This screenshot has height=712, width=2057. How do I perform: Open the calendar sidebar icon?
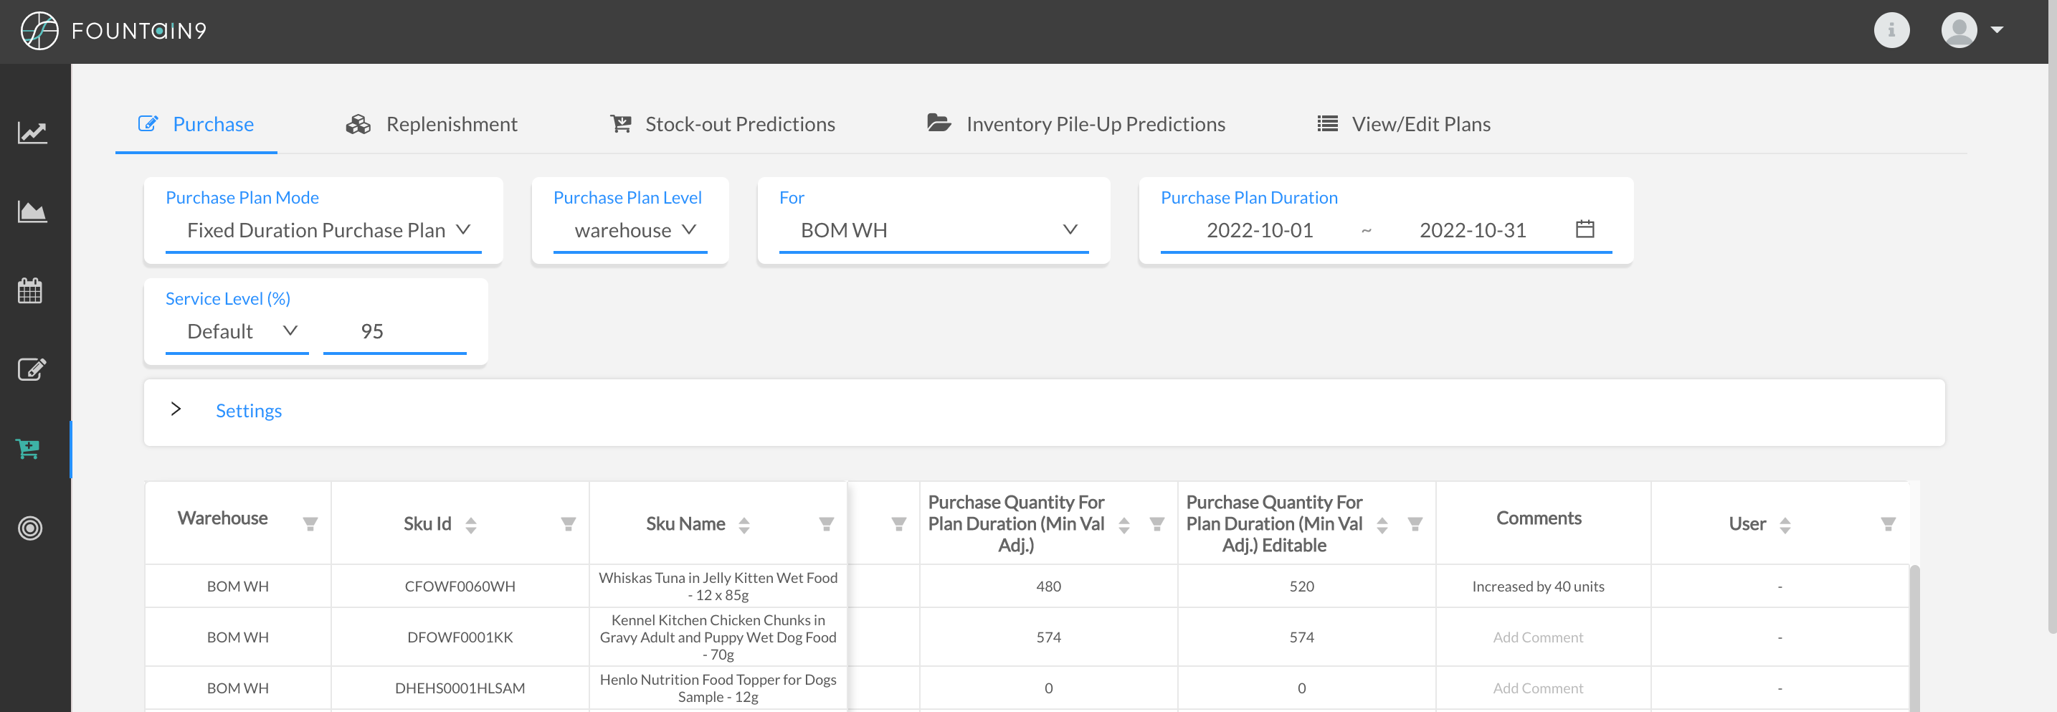(x=30, y=290)
